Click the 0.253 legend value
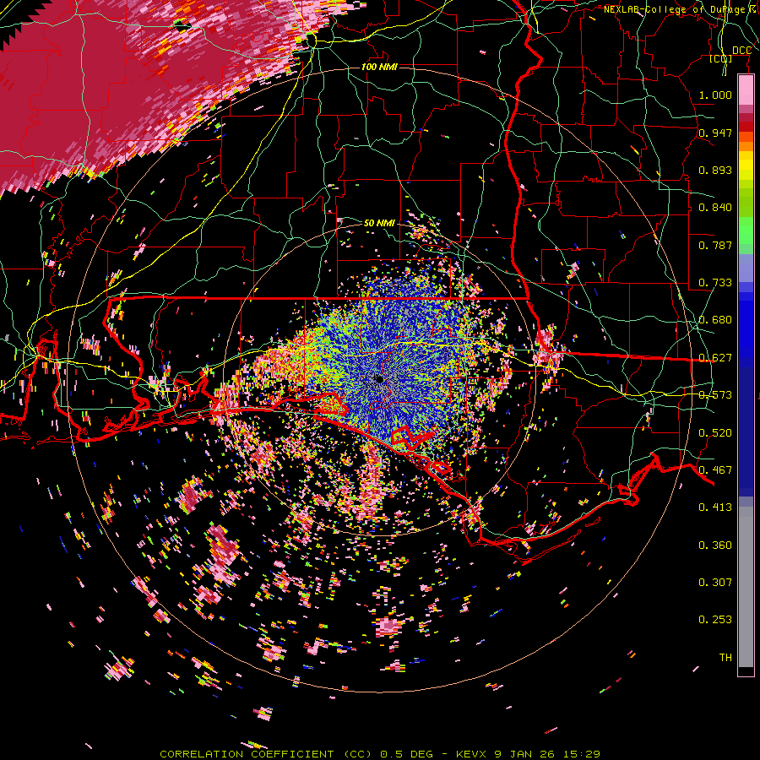 tap(715, 620)
